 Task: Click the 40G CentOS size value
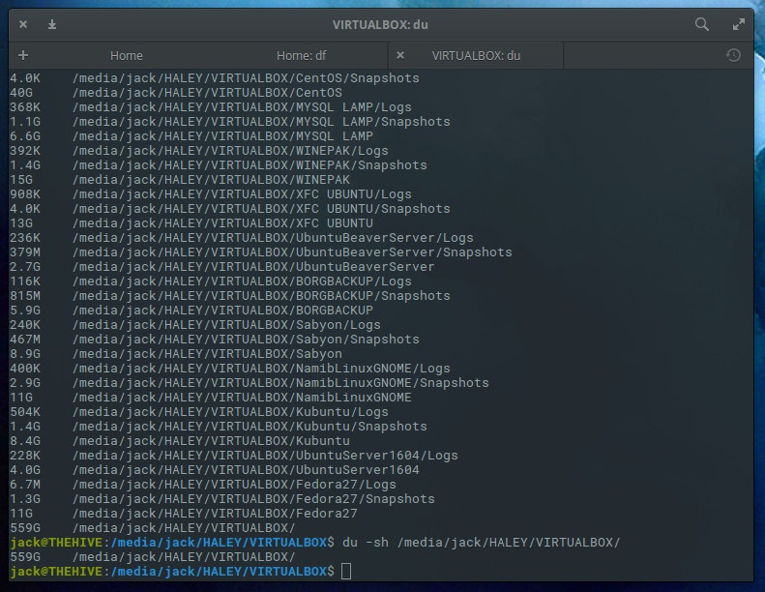pos(21,93)
